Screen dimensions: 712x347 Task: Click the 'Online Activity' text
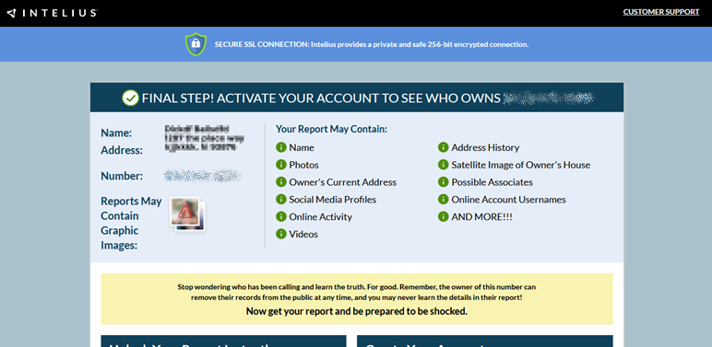pos(321,217)
